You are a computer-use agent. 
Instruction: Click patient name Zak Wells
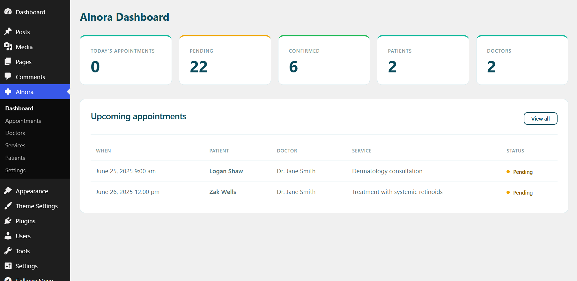(223, 192)
